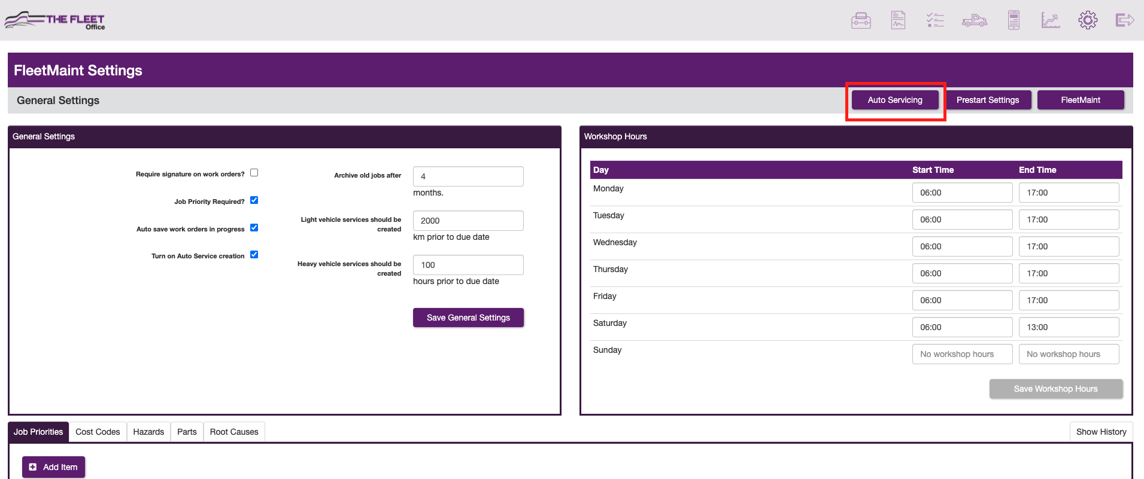Viewport: 1144px width, 479px height.
Task: Click Monday end time field
Action: coord(1069,193)
